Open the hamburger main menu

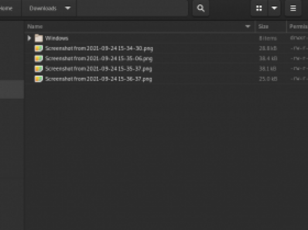pyautogui.click(x=293, y=8)
